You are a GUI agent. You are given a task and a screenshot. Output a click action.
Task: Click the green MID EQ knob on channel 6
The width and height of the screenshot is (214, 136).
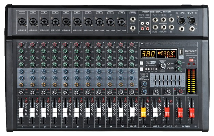pos(77,58)
